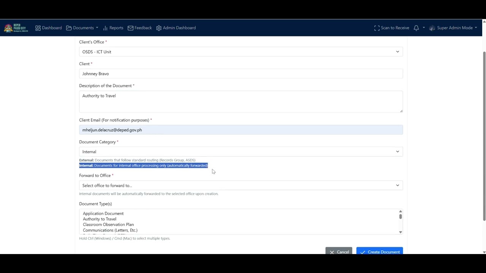The width and height of the screenshot is (486, 273).
Task: Click the Description of the Document textarea
Action: (241, 101)
